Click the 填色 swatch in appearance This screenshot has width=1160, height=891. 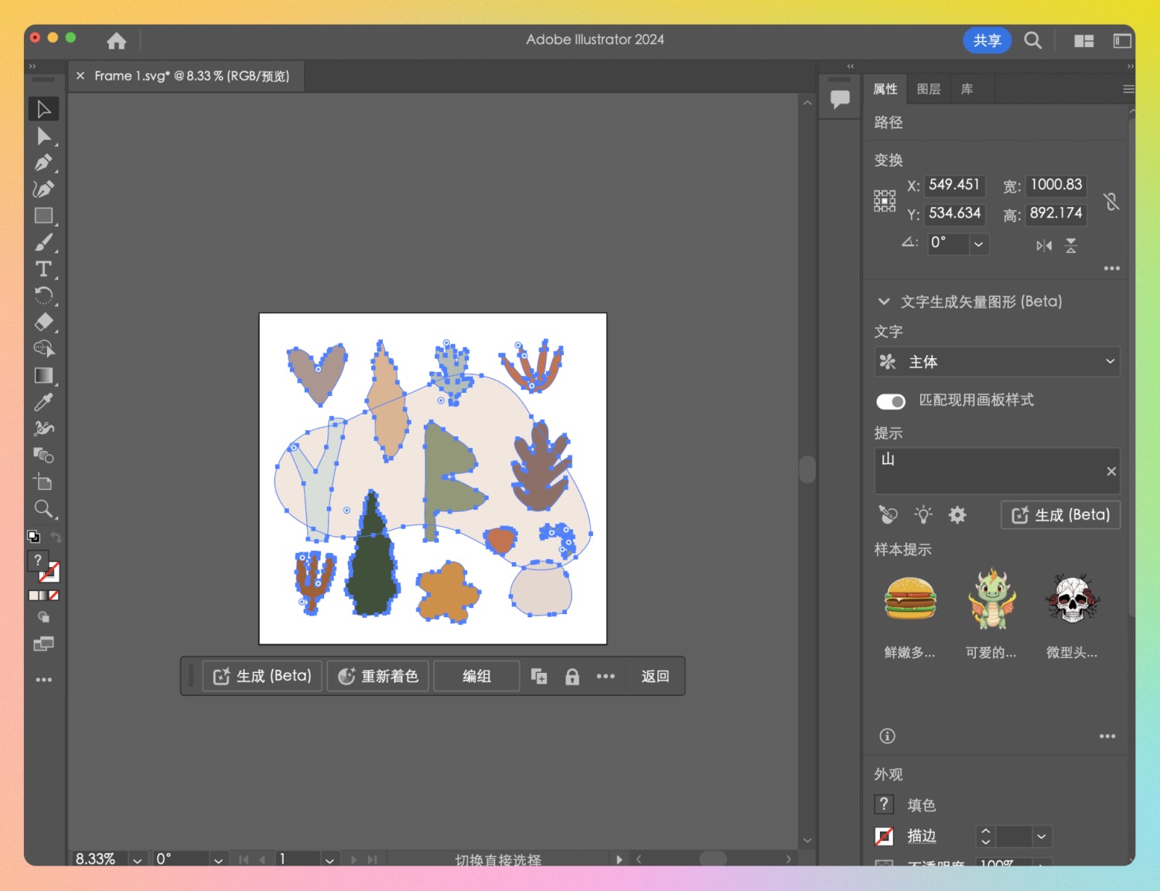click(884, 804)
